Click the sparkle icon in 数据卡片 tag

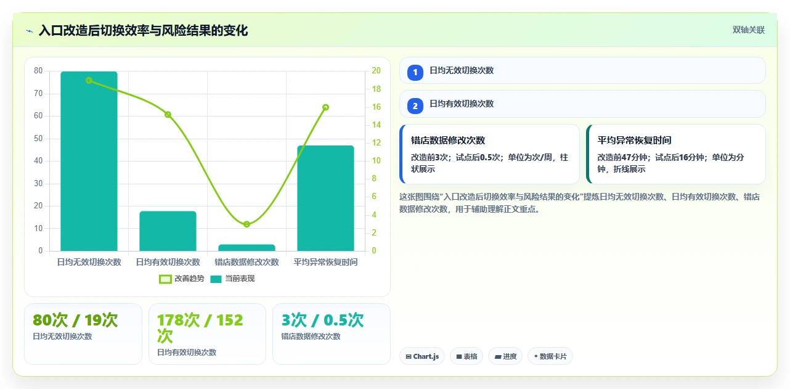(x=536, y=356)
